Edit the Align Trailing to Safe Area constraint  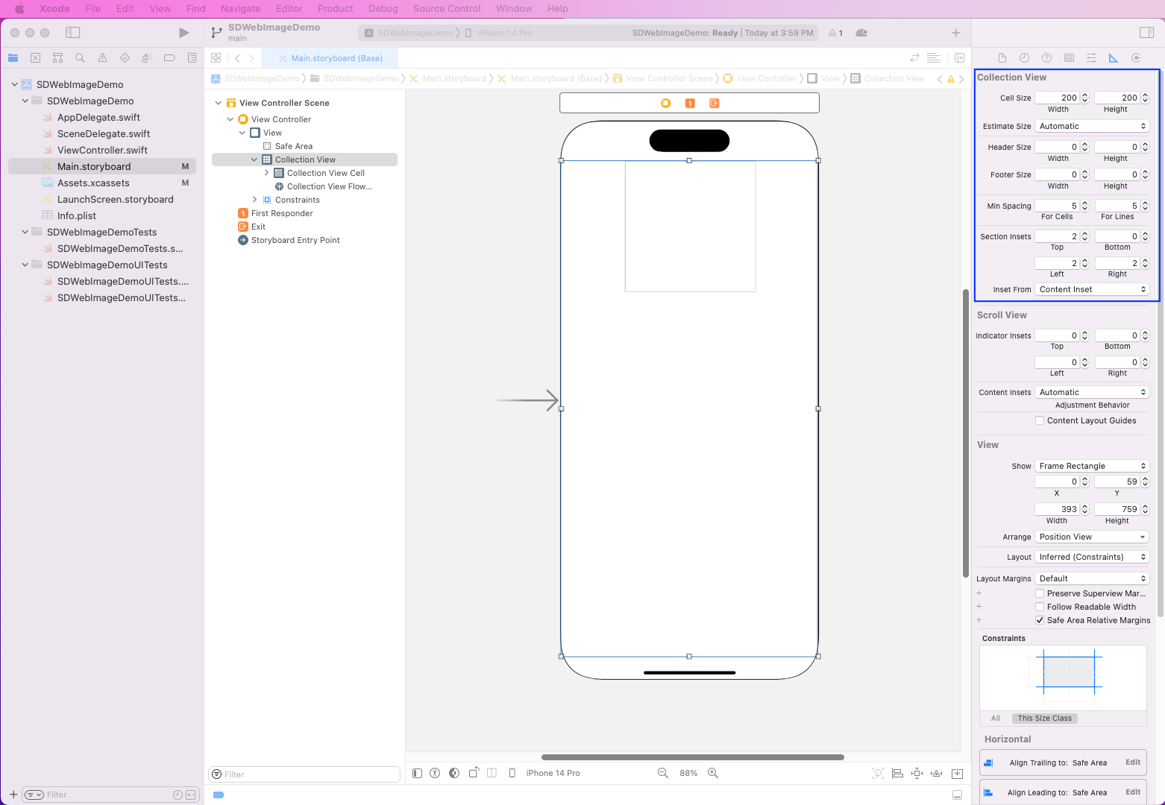1132,763
